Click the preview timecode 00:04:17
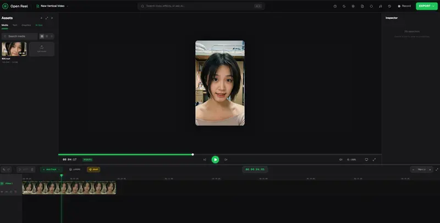Viewport: 440px width, 223px height. coord(70,159)
